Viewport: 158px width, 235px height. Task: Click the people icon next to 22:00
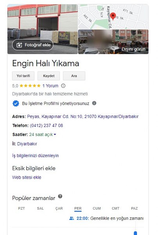[72, 218]
